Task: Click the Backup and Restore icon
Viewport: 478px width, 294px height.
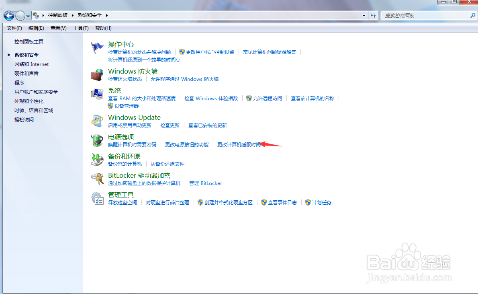Action: [x=97, y=160]
